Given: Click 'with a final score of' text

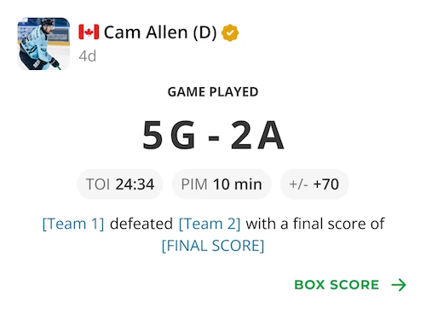Looking at the screenshot, I should (x=315, y=224).
